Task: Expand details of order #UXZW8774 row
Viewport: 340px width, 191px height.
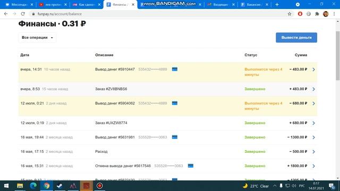Action: [x=313, y=123]
